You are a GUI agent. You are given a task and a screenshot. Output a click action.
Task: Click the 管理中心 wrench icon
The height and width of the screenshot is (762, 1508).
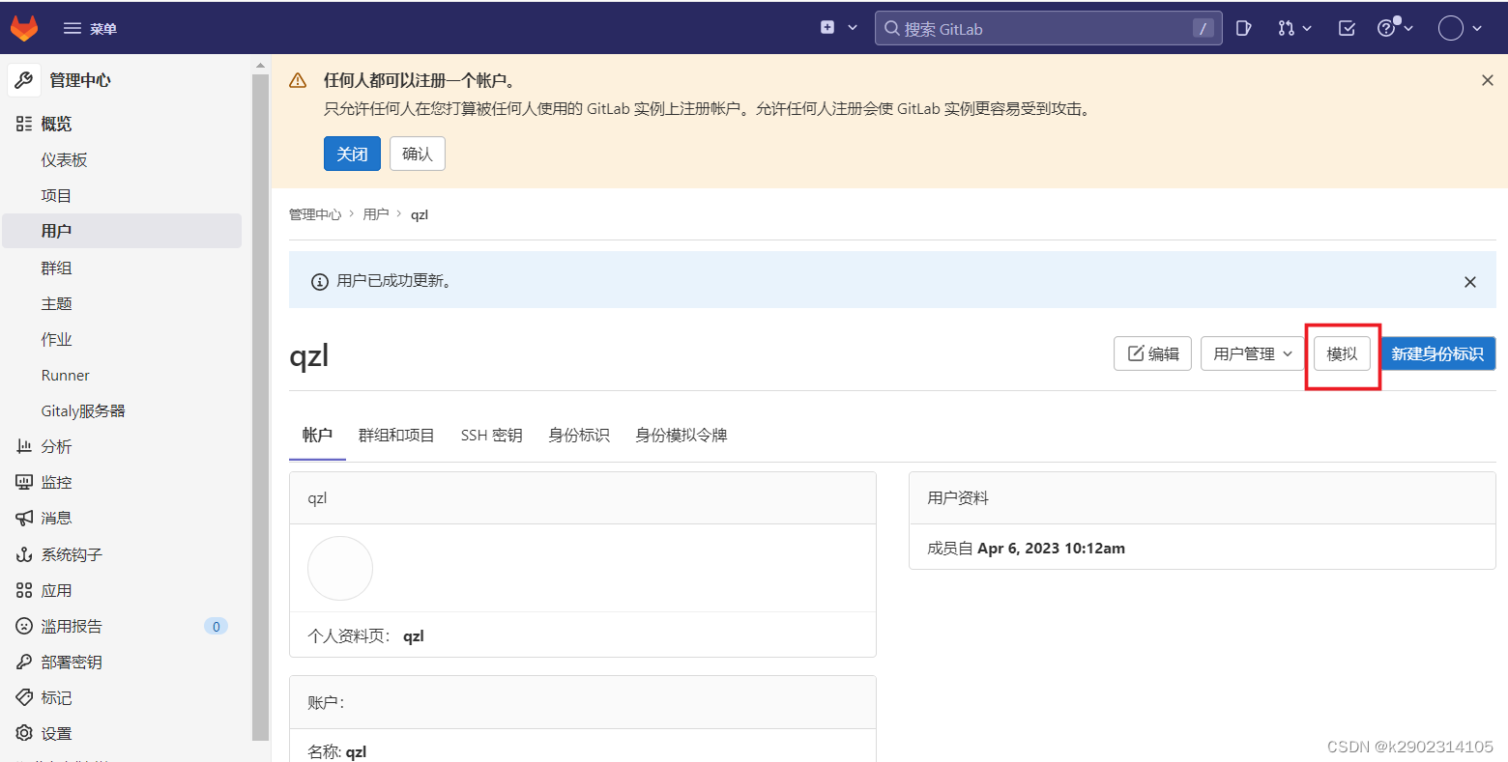pos(24,80)
